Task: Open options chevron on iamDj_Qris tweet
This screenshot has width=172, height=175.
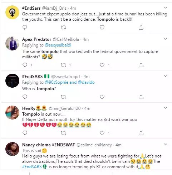Action: click(166, 8)
